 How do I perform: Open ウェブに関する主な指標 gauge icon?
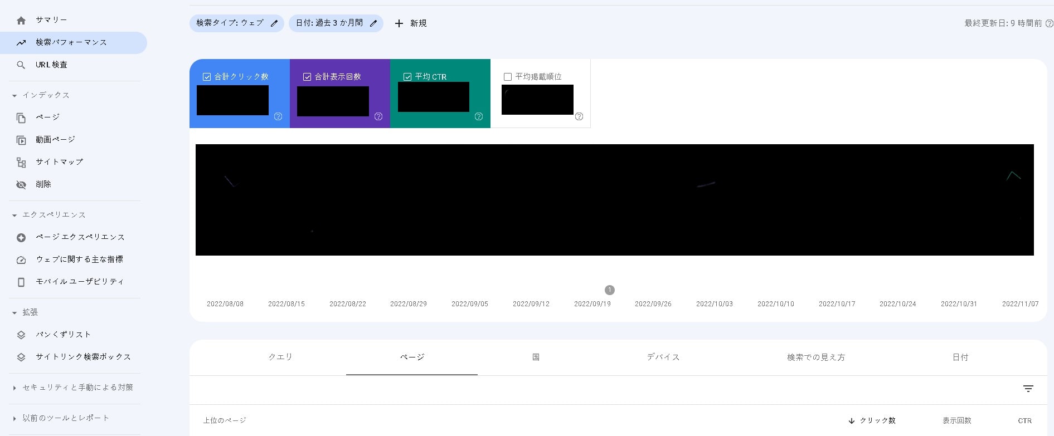click(x=21, y=260)
